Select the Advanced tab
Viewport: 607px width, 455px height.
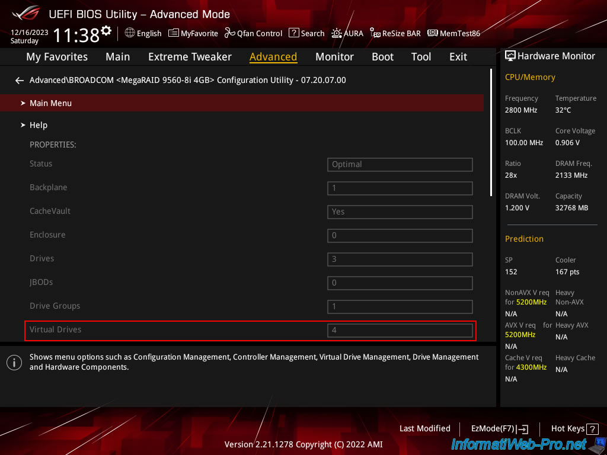tap(273, 57)
